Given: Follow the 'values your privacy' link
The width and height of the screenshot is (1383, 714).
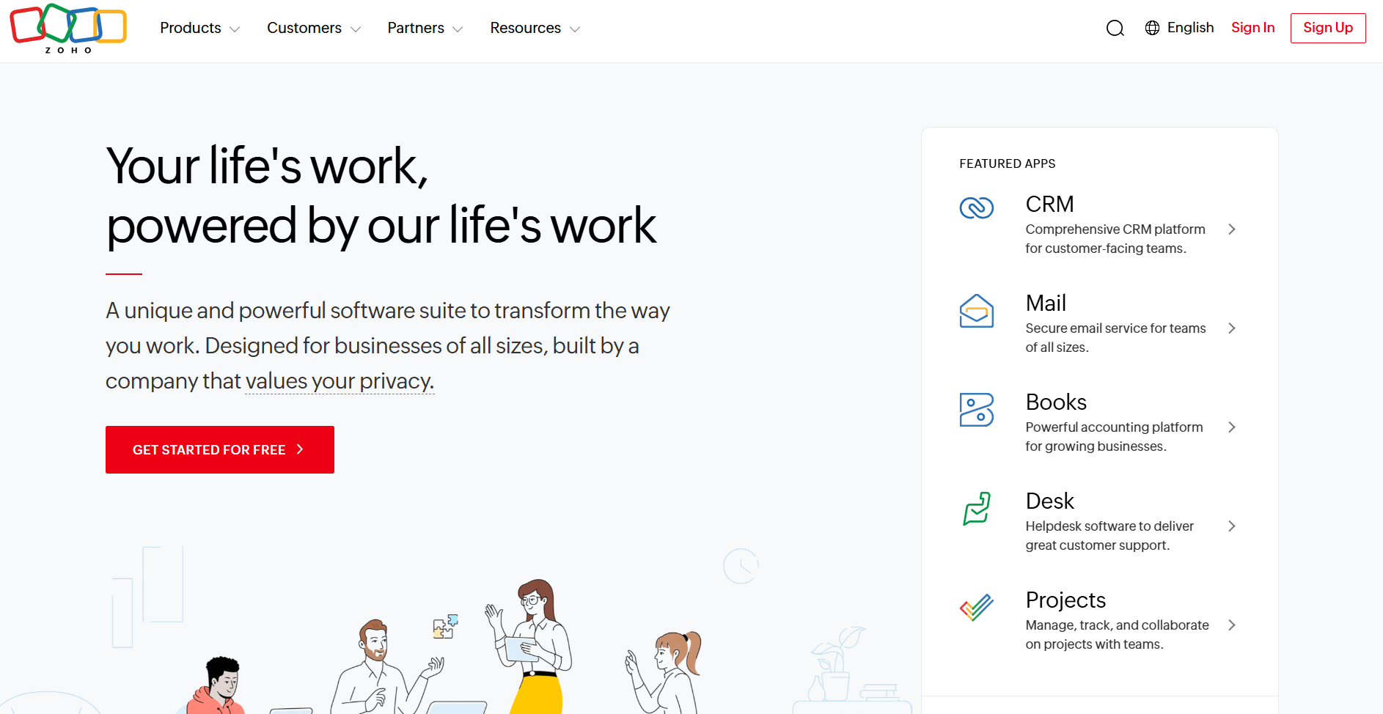Looking at the screenshot, I should coord(340,381).
